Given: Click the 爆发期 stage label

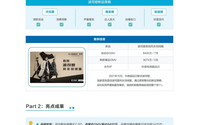Looking at the screenshot, I should (x=110, y=12).
